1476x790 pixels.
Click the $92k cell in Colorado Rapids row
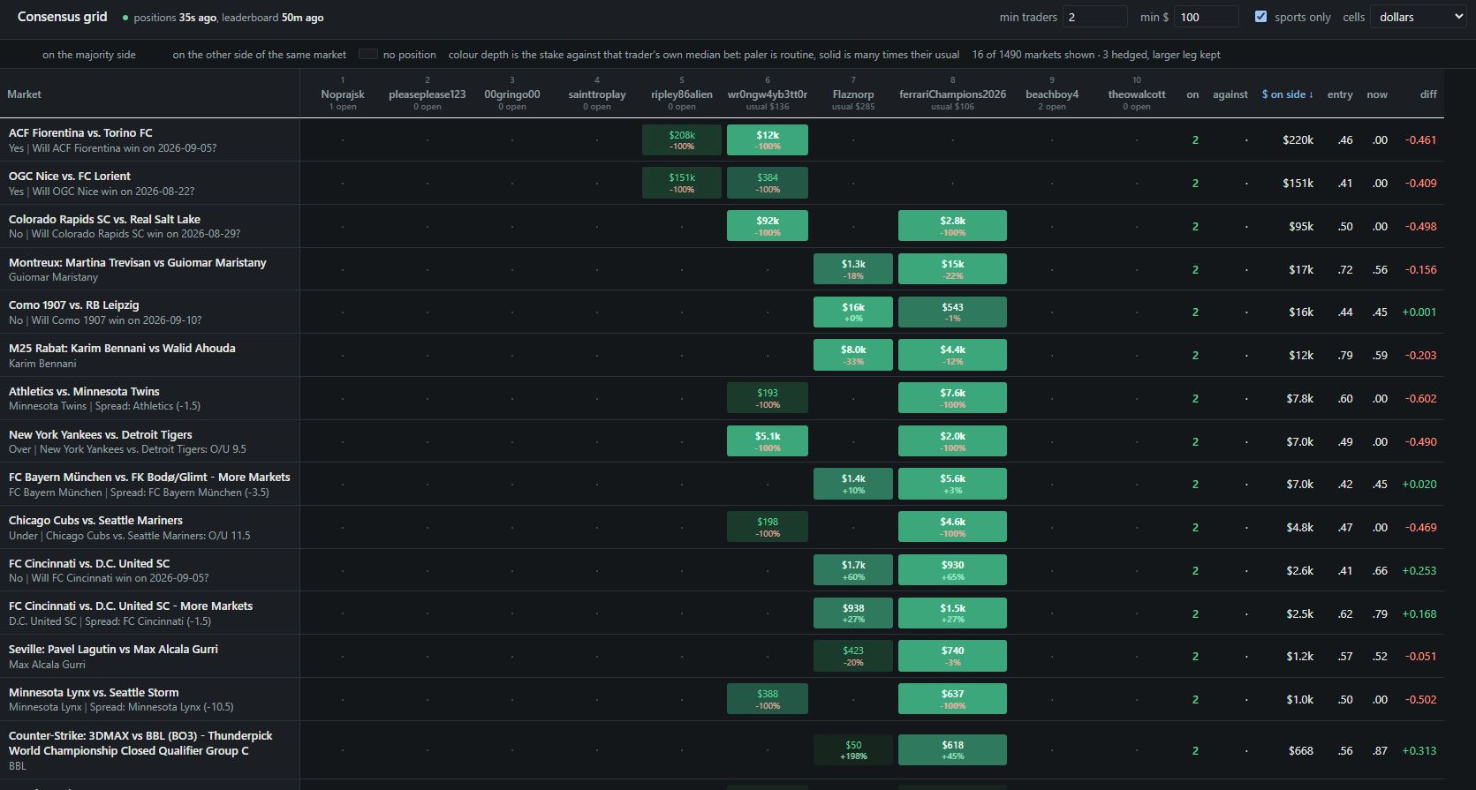click(x=768, y=226)
